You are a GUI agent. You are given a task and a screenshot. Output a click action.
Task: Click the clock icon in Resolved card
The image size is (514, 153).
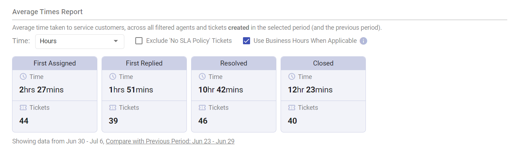click(202, 76)
